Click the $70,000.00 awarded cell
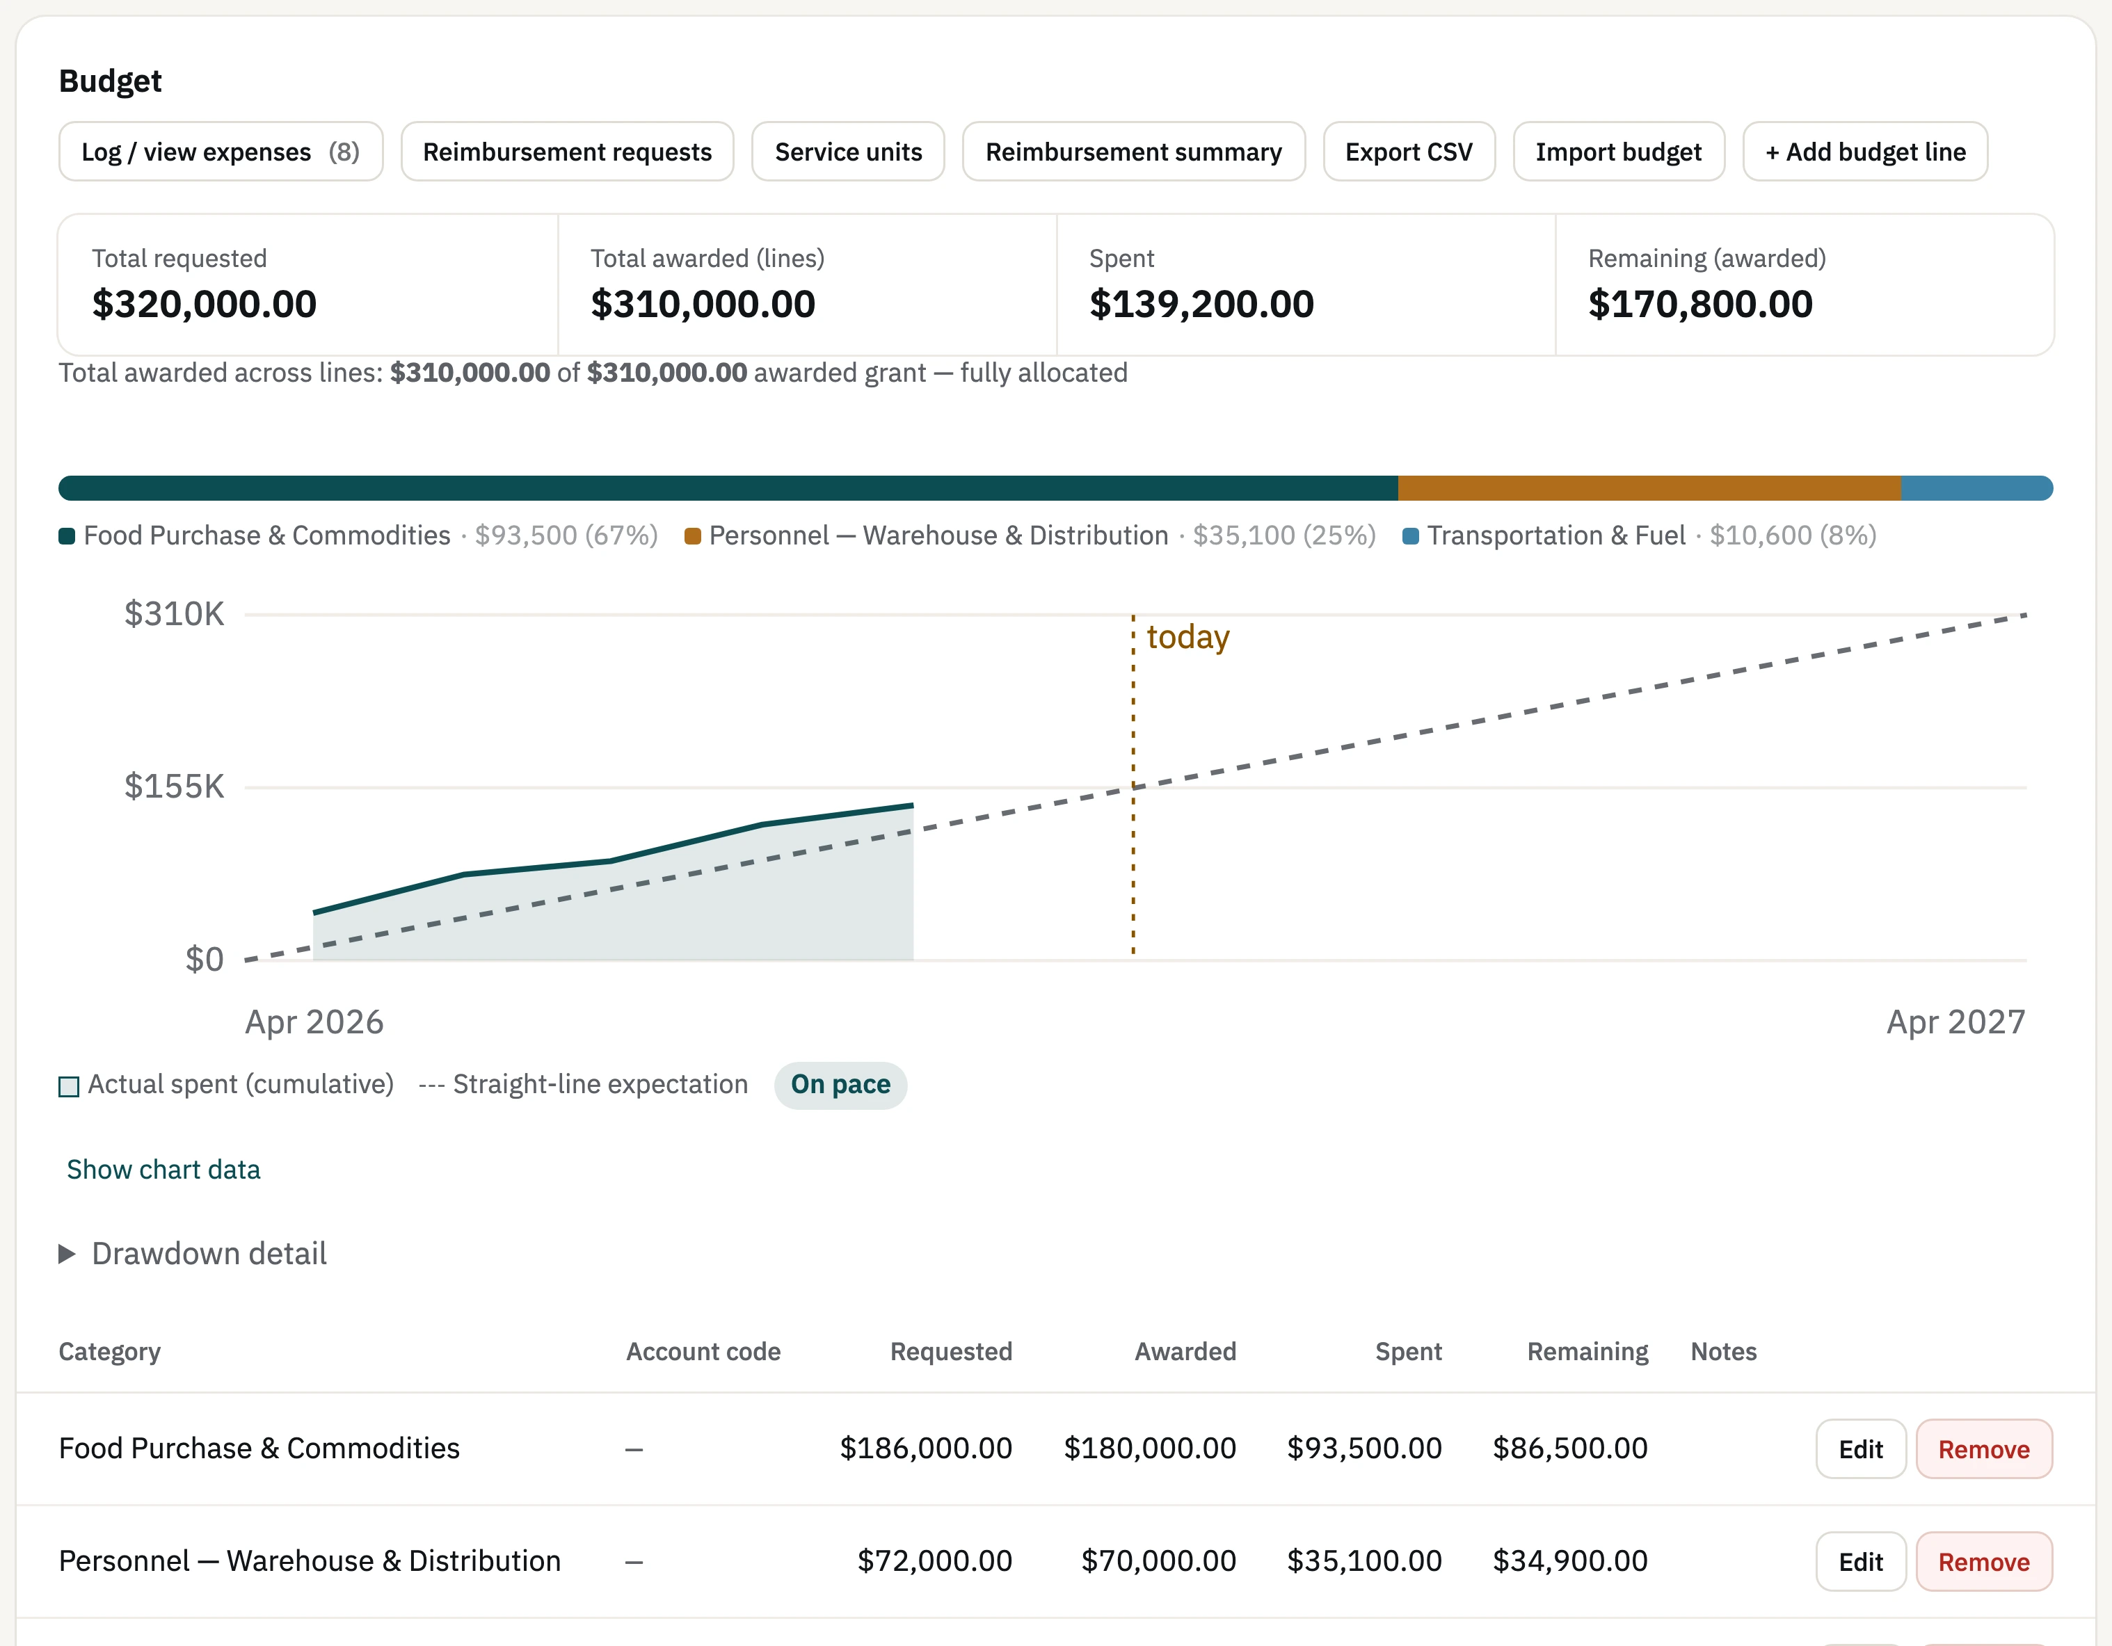This screenshot has height=1646, width=2112. (x=1158, y=1561)
